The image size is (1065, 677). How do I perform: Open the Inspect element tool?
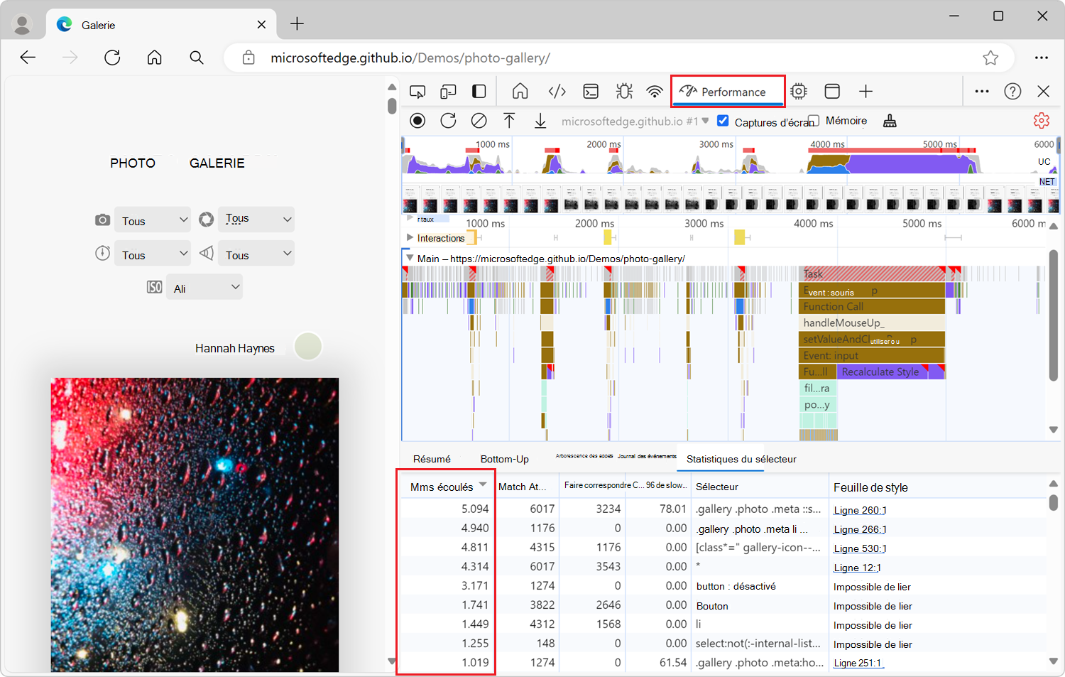417,92
